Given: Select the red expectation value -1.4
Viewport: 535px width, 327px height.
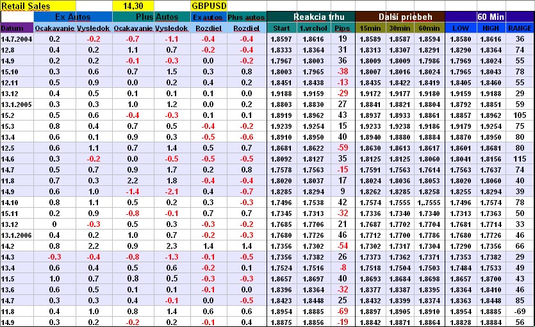Looking at the screenshot, I should [133, 192].
